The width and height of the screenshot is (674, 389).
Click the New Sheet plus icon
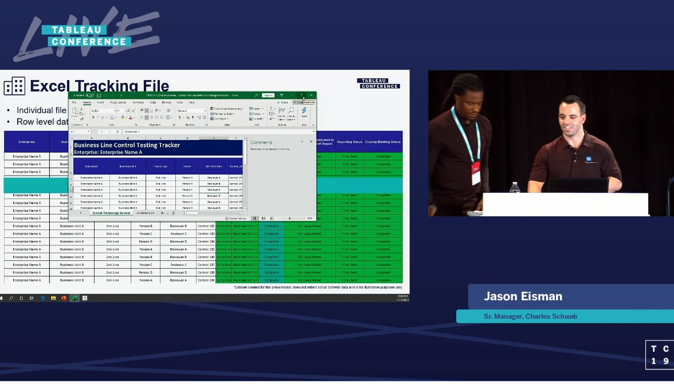pos(174,213)
